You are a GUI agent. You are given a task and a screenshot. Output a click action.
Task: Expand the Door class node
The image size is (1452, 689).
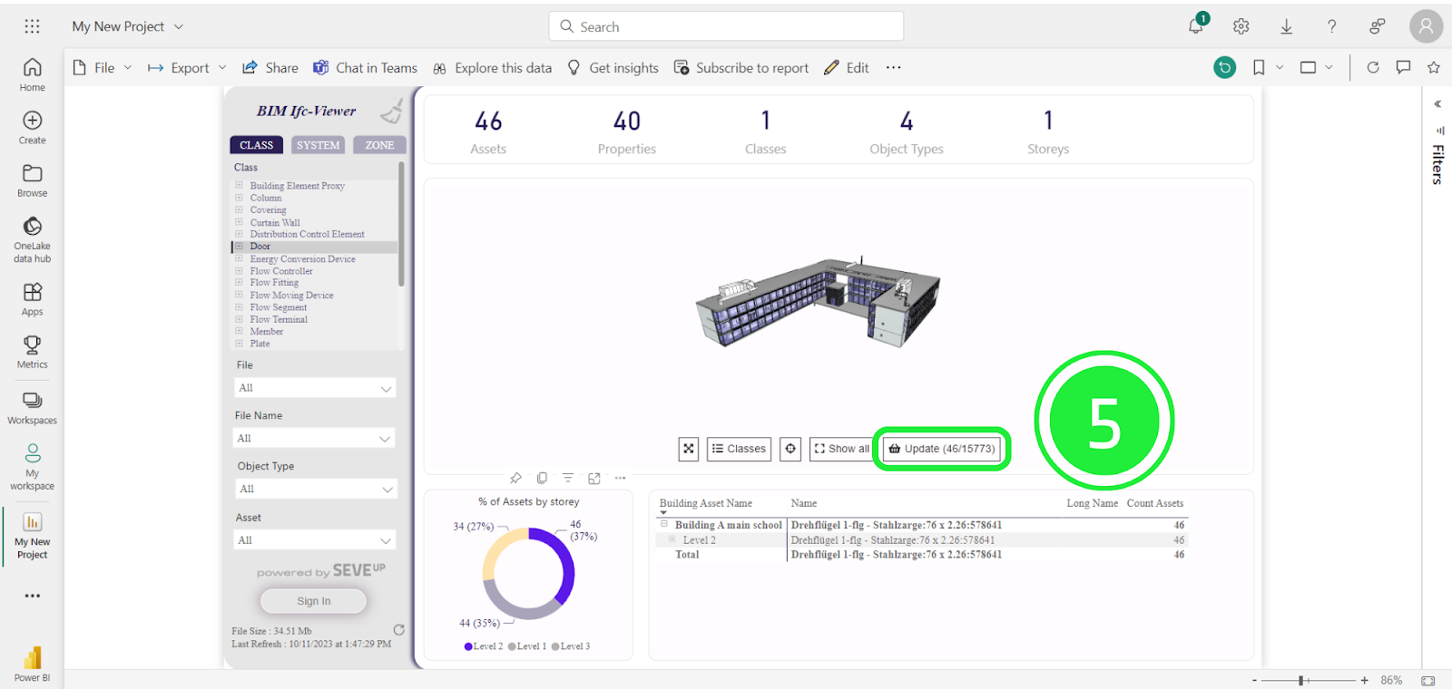point(240,246)
